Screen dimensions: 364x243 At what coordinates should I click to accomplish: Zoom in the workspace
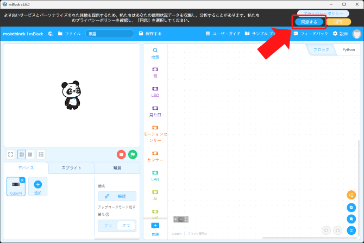(351, 208)
